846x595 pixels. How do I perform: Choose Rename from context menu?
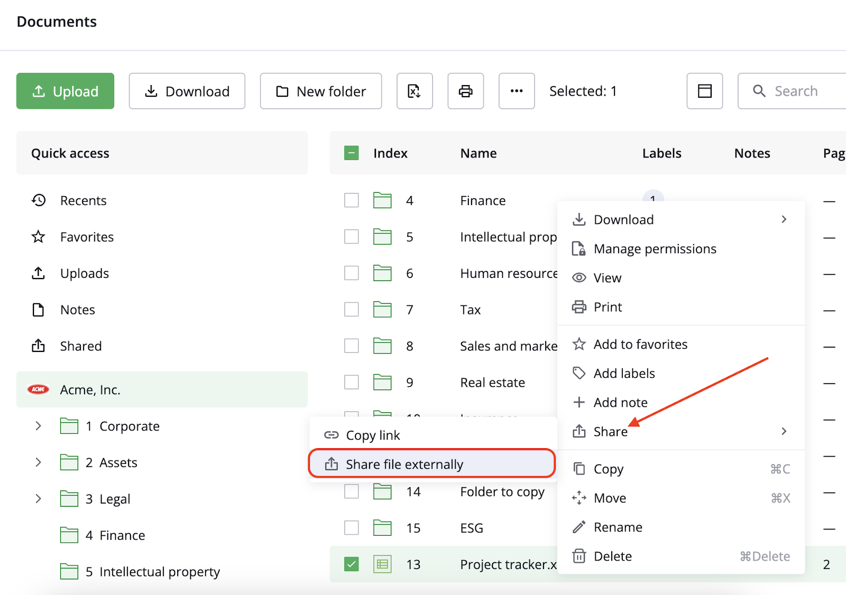[681, 527]
